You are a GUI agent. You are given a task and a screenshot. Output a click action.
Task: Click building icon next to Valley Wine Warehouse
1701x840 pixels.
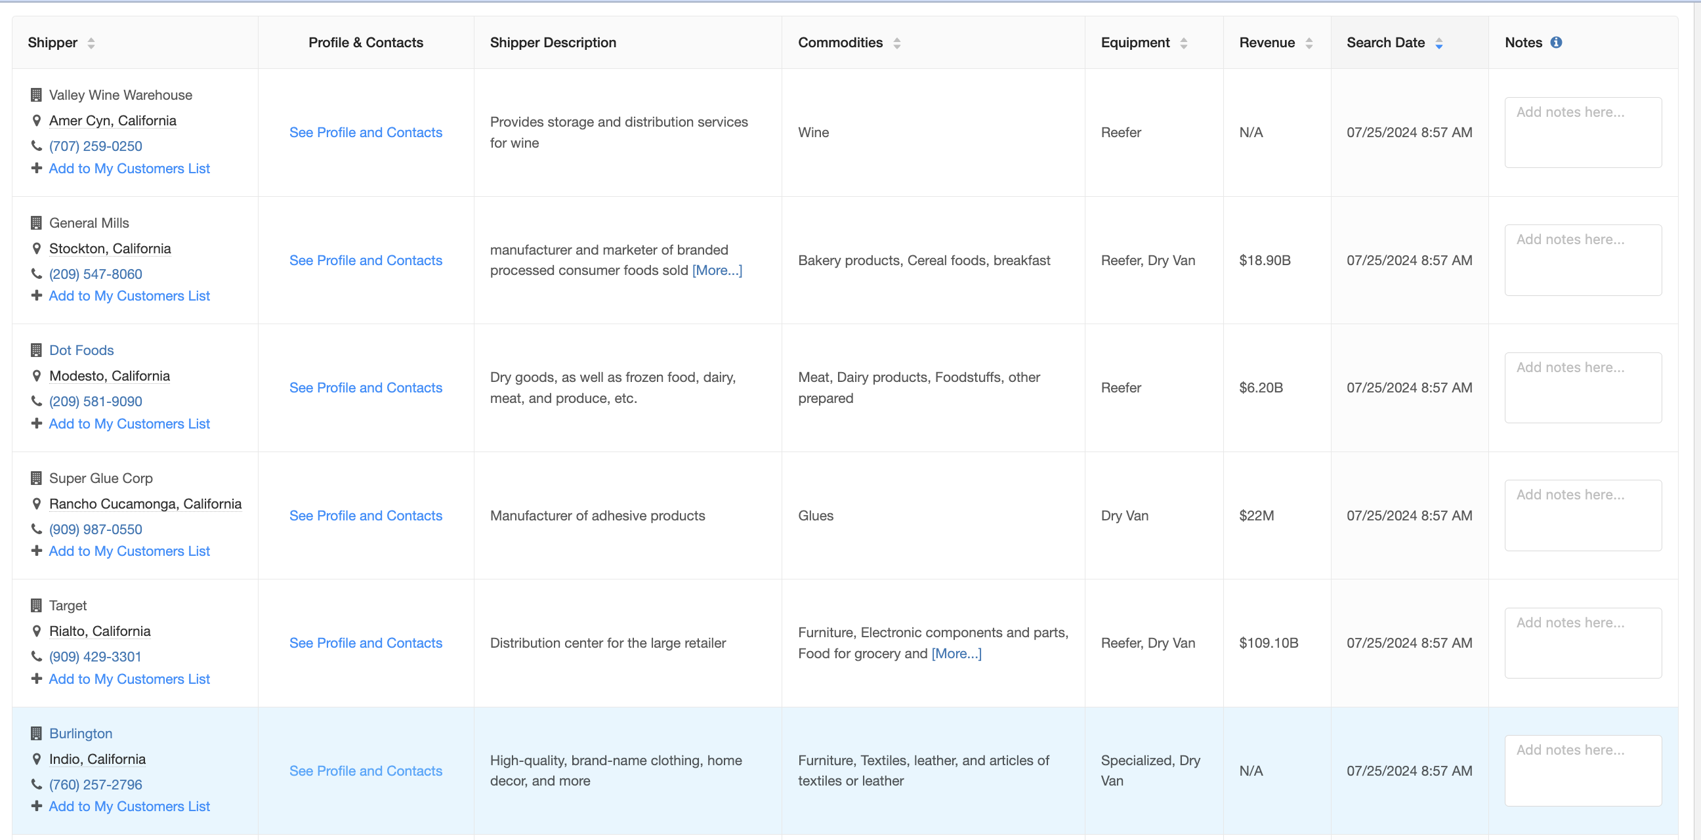(36, 95)
